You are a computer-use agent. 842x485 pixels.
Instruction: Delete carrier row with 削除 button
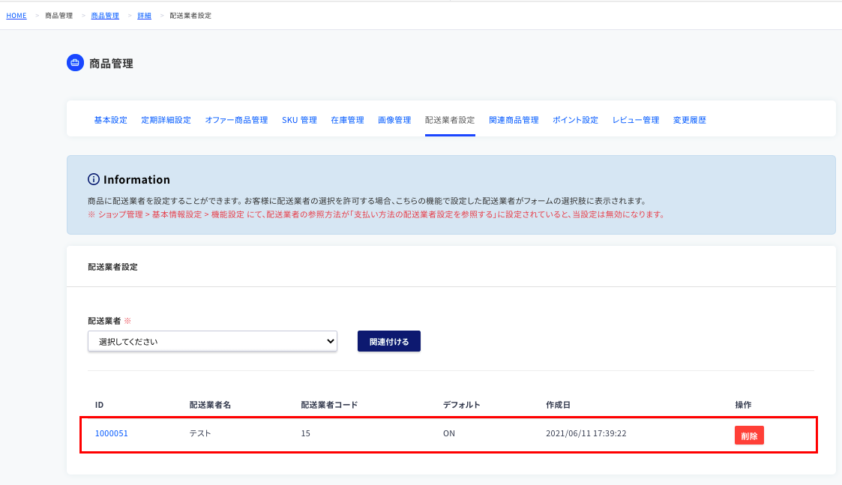coord(749,436)
